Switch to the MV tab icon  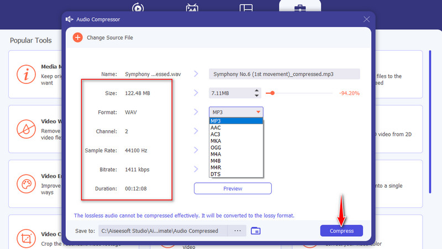coord(192,8)
